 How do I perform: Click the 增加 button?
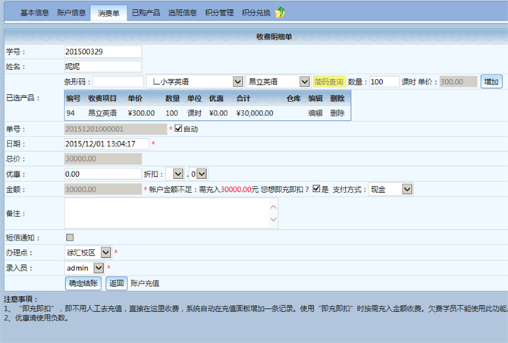[x=491, y=82]
